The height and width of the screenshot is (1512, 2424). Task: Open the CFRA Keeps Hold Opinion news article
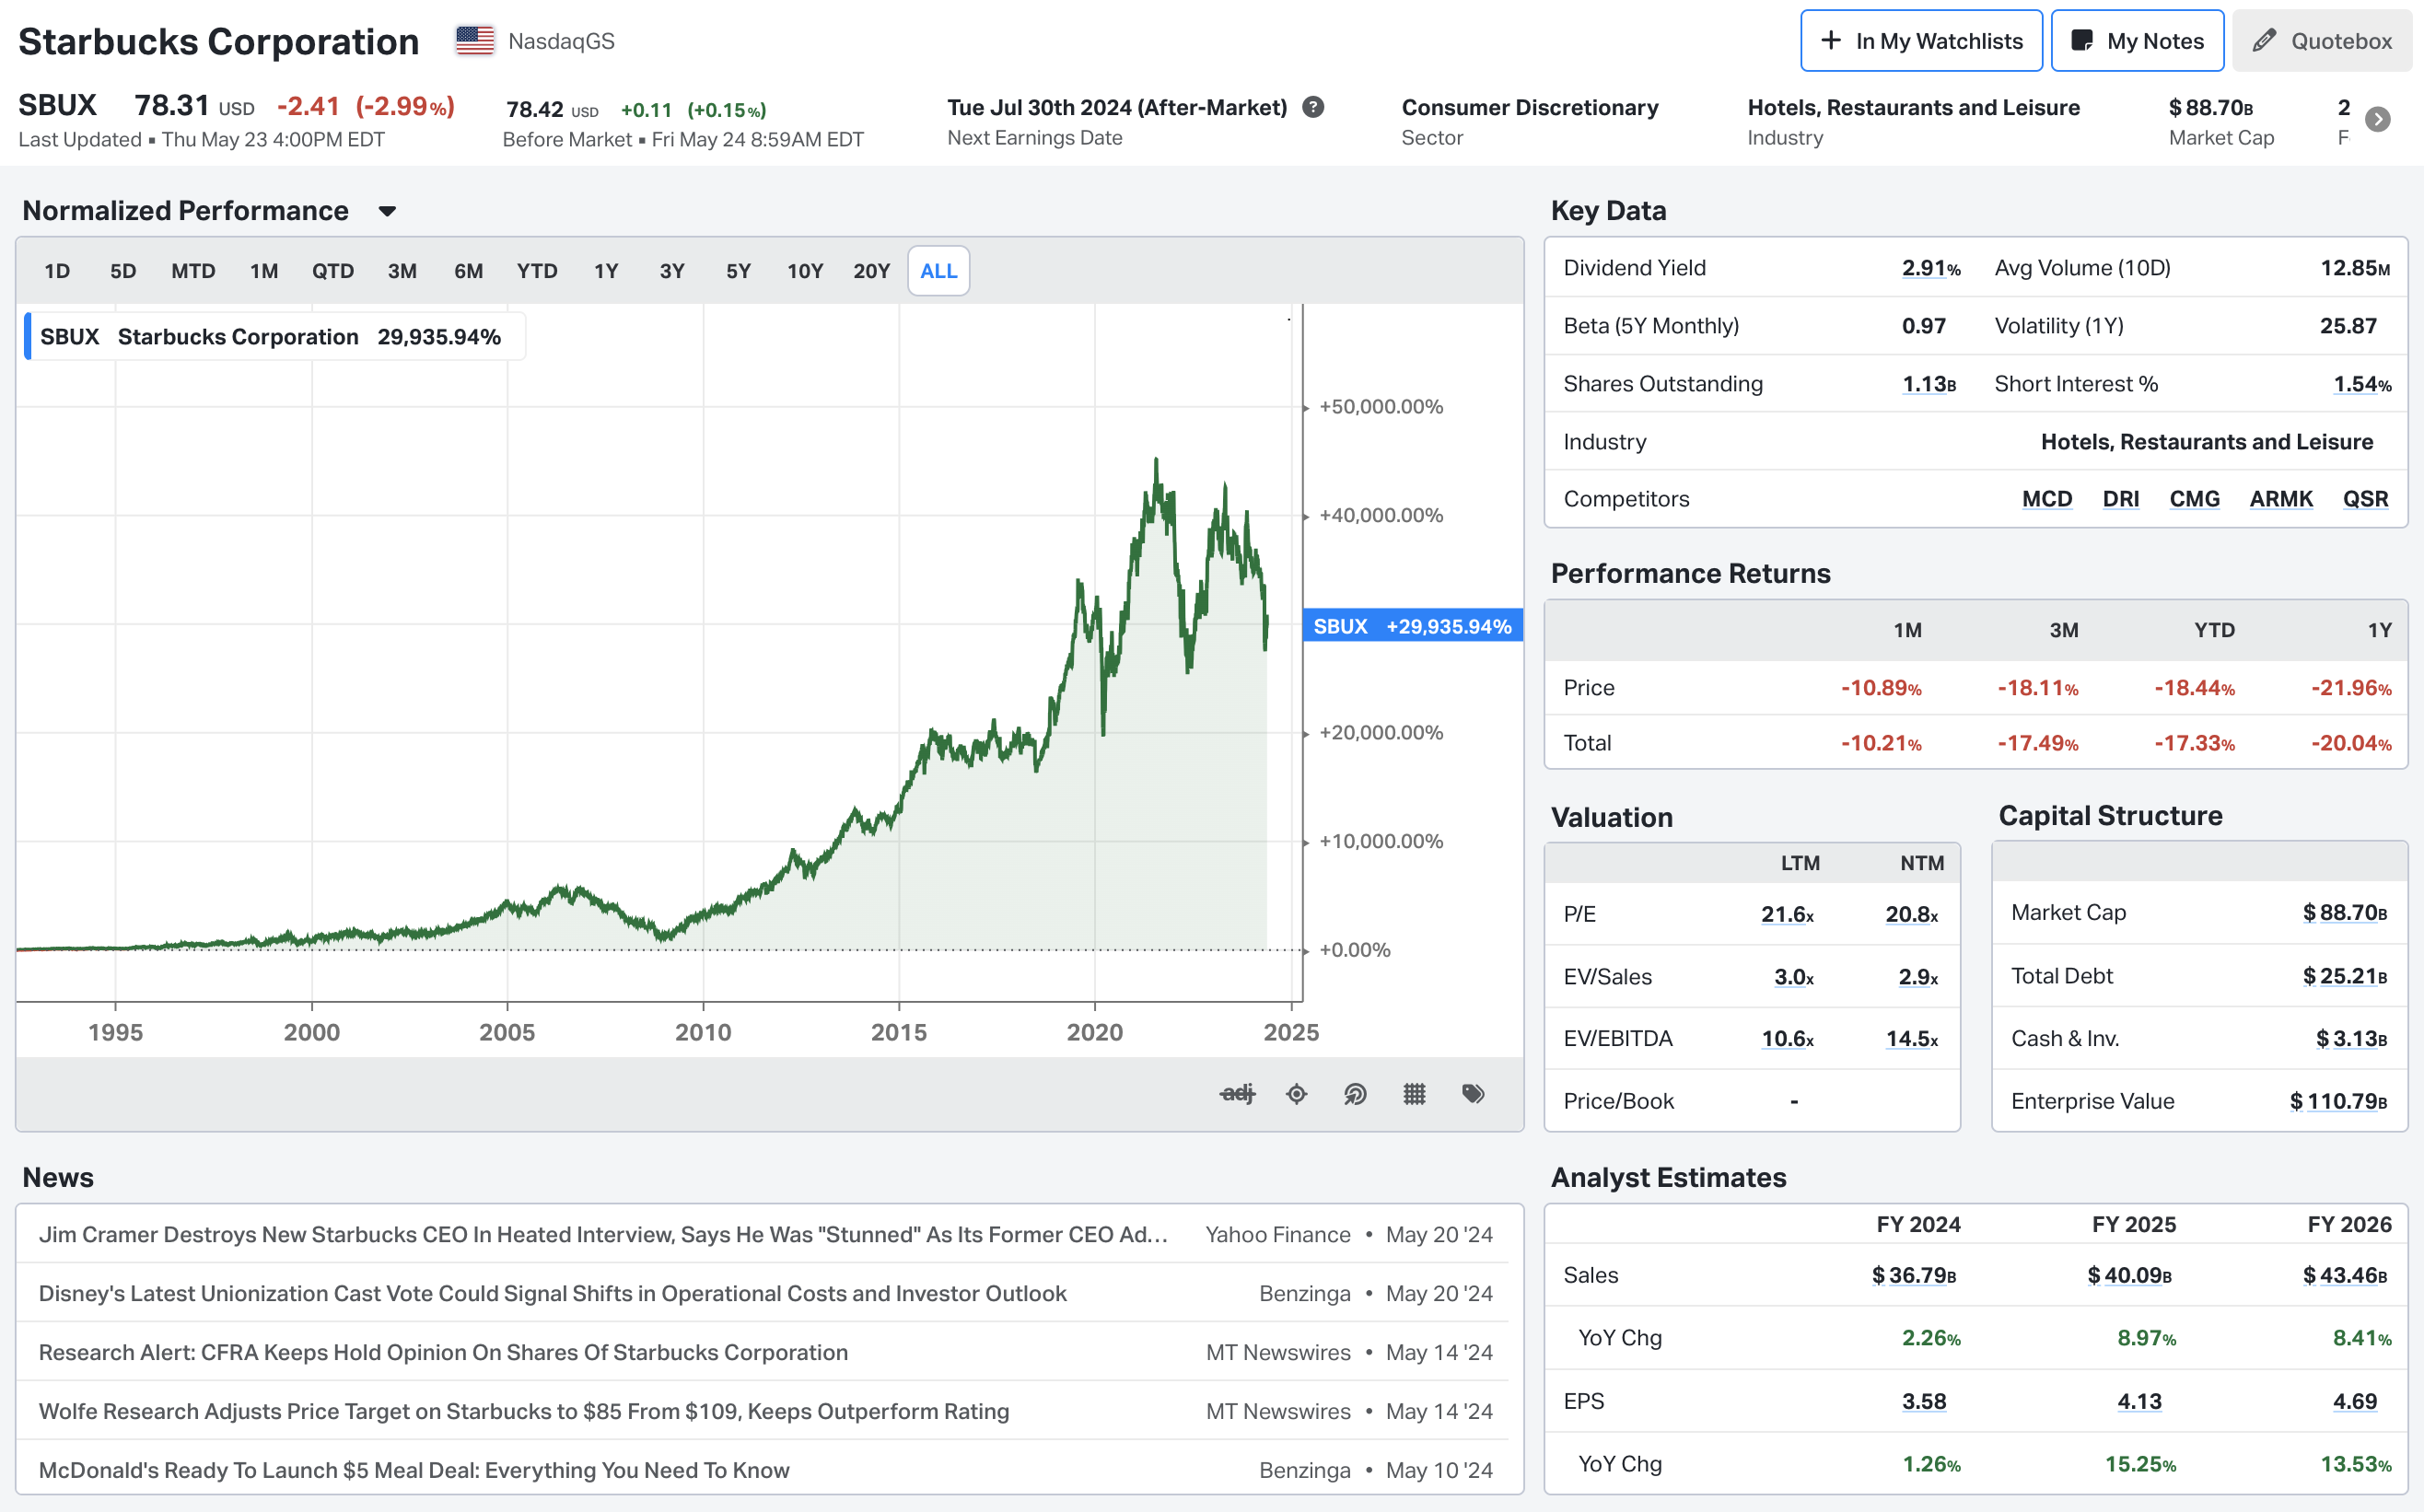[443, 1352]
